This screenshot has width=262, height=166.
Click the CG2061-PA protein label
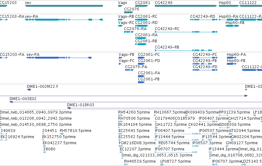tap(149, 73)
